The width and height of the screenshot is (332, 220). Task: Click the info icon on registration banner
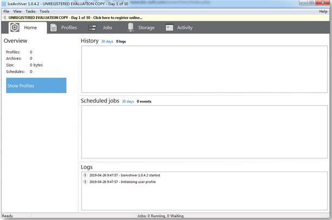5,17
